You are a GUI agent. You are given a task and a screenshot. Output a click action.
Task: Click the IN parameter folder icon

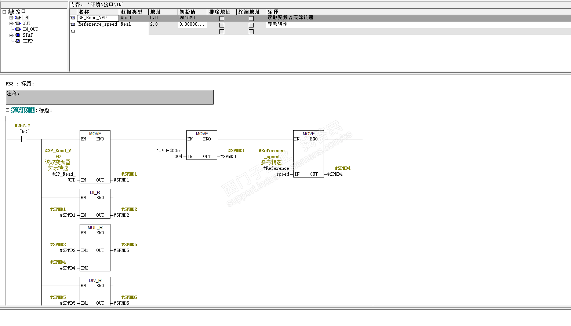coord(18,18)
